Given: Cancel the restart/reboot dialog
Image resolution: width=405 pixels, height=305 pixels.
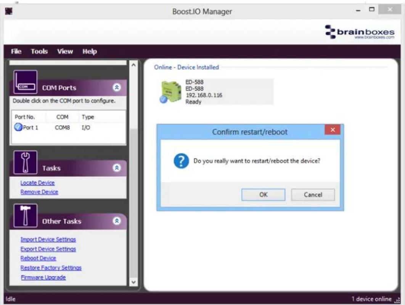Looking at the screenshot, I should tap(313, 195).
